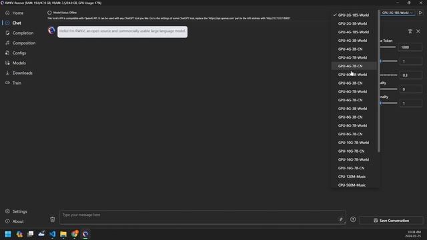Click the Hello I'm RWKV greeting bubble

coord(123,31)
